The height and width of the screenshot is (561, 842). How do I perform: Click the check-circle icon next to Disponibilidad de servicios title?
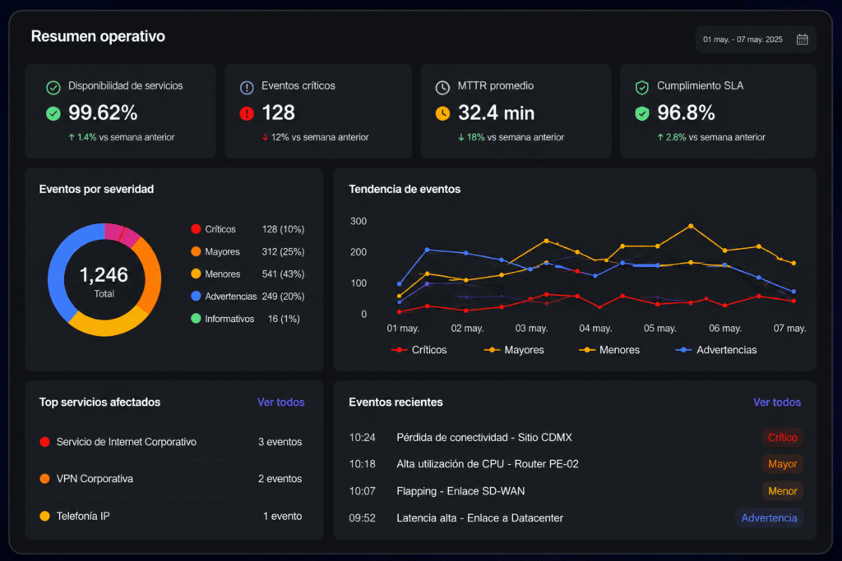53,87
